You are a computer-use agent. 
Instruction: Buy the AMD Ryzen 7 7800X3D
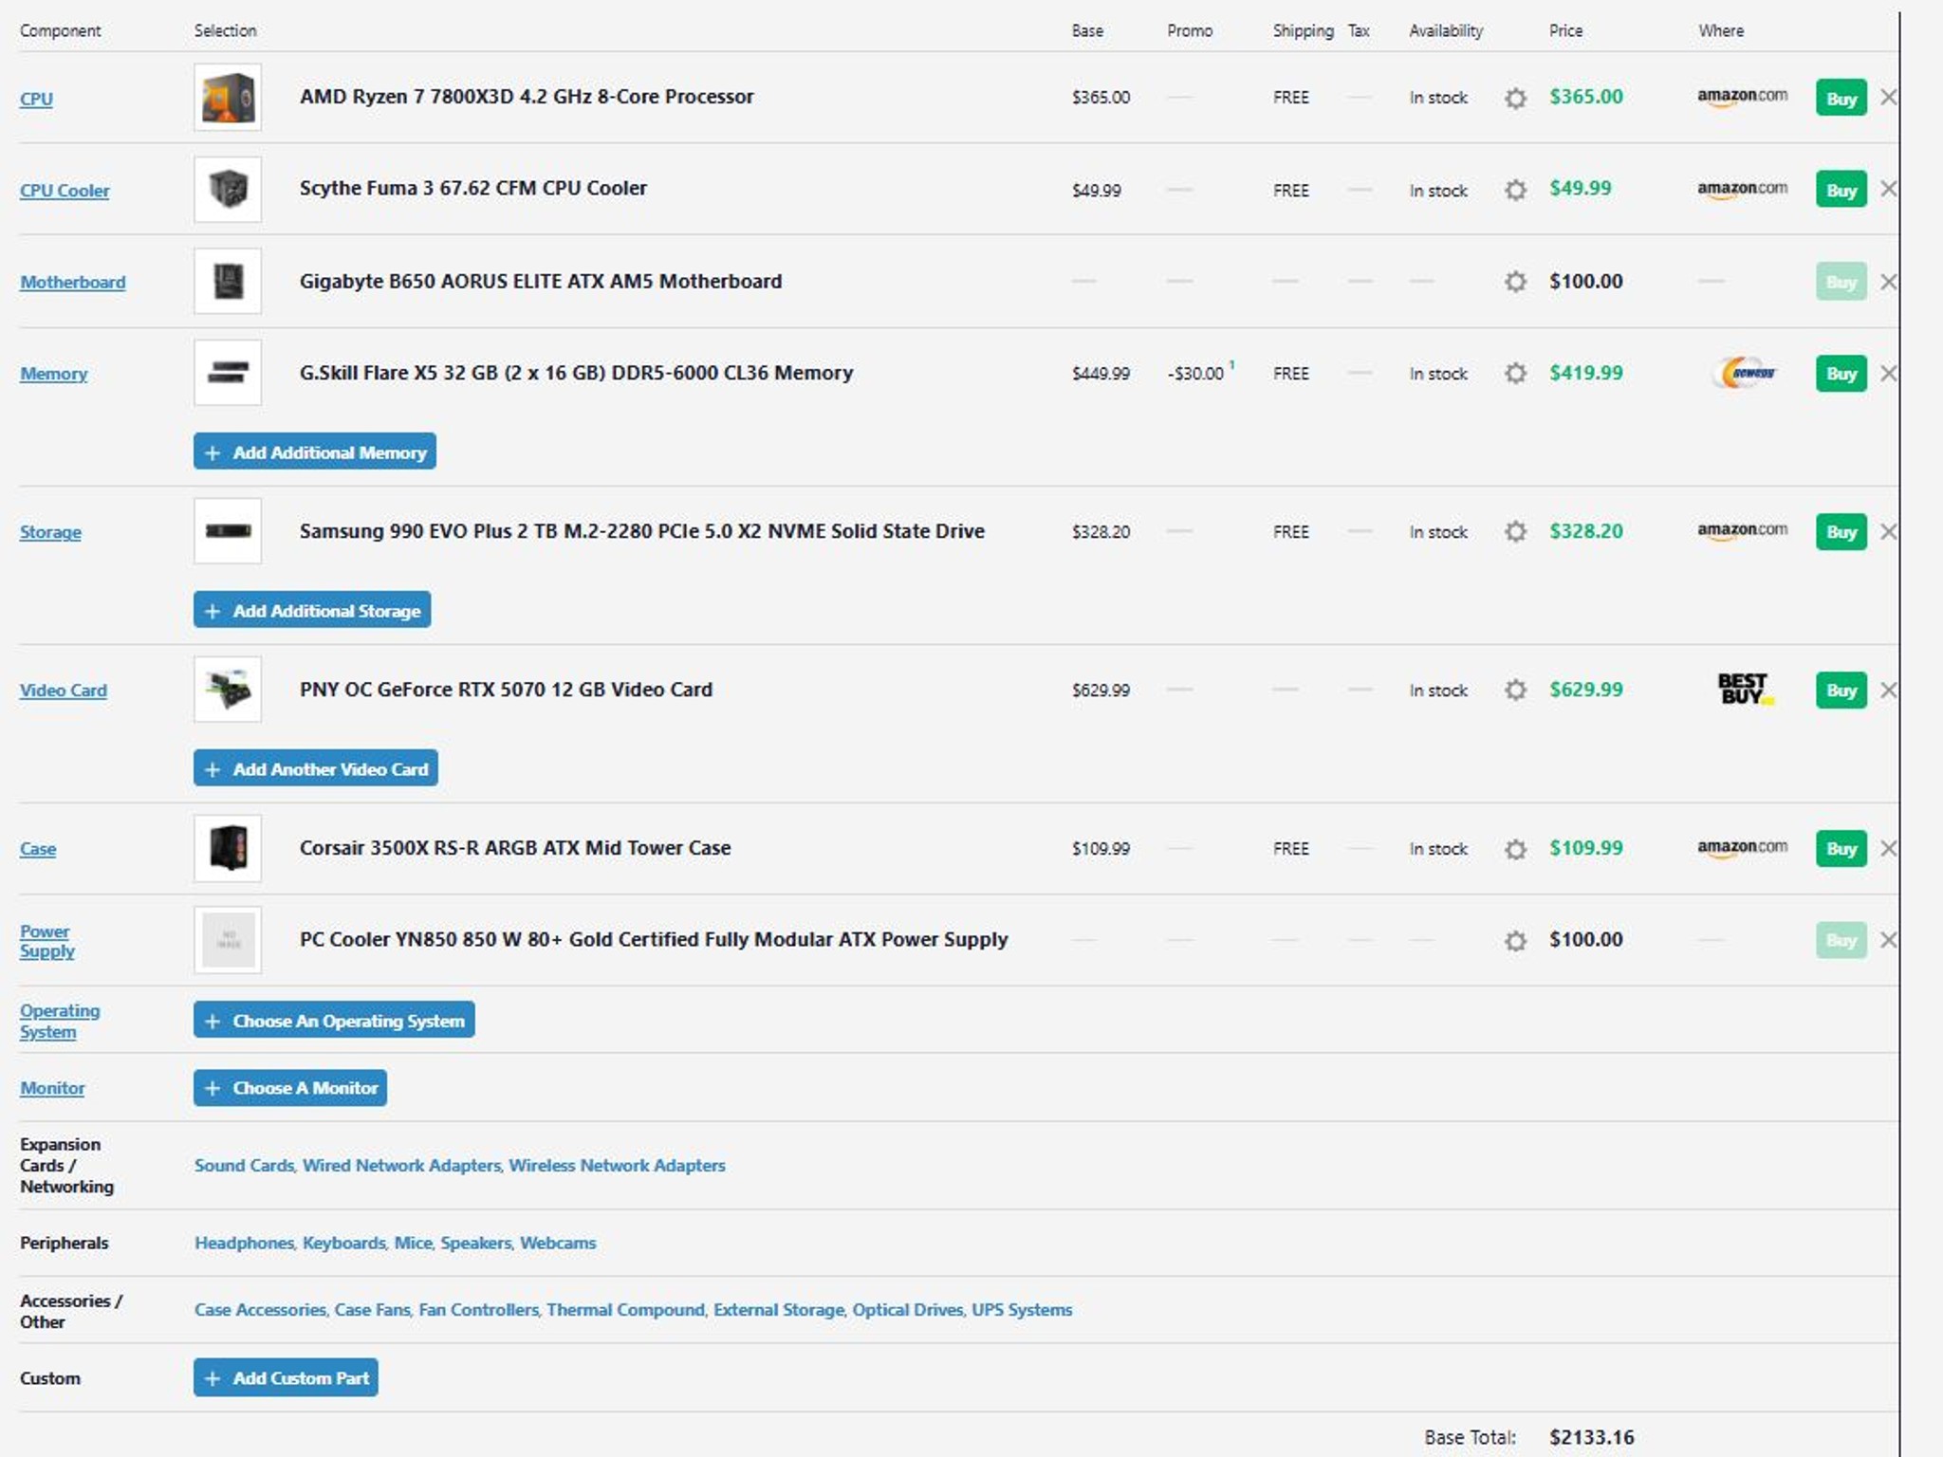(x=1841, y=98)
